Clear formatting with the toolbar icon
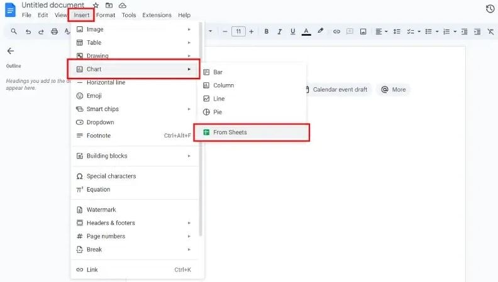 (490, 31)
